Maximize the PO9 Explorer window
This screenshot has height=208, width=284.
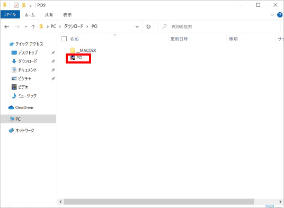[x=258, y=5]
